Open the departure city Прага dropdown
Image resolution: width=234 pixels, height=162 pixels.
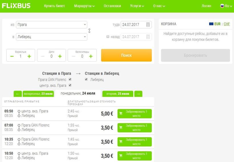pos(52,25)
